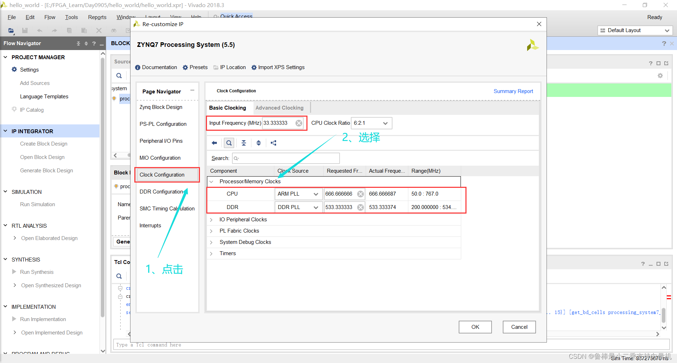677x363 pixels.
Task: Click the collapse all icon in clock toolbar
Action: point(244,143)
